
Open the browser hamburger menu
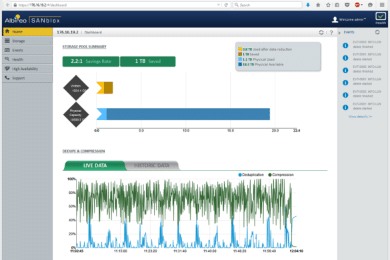point(382,5)
